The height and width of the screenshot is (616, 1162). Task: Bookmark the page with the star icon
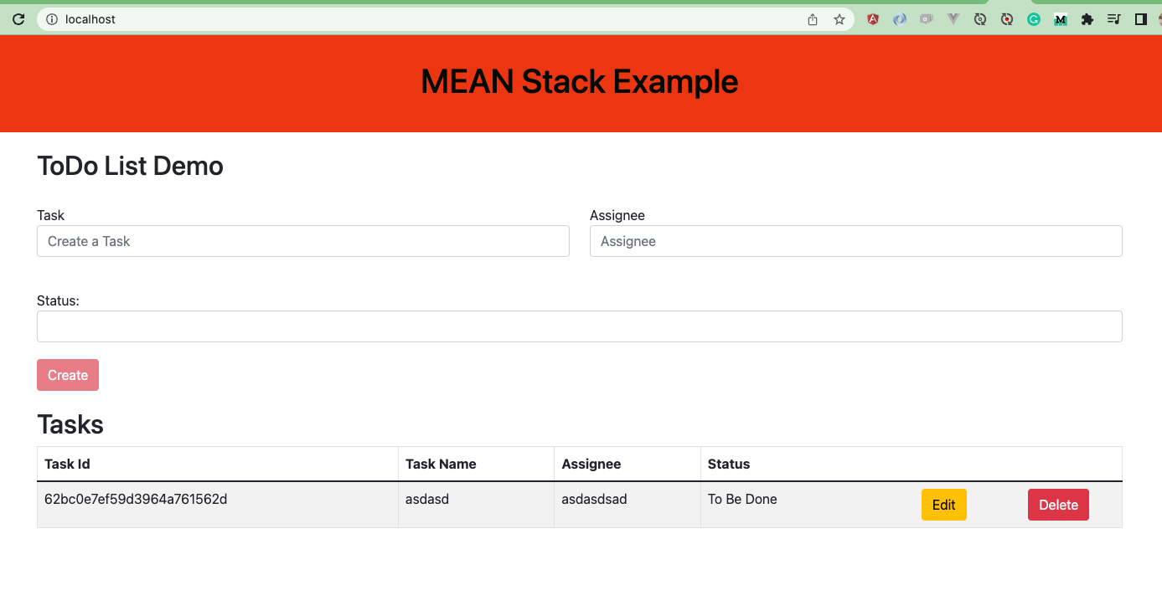click(x=839, y=18)
